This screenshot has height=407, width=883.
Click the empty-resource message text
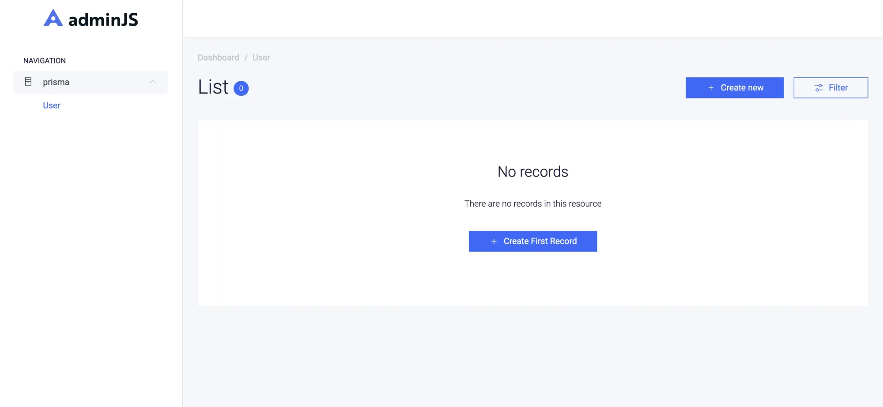(x=533, y=203)
